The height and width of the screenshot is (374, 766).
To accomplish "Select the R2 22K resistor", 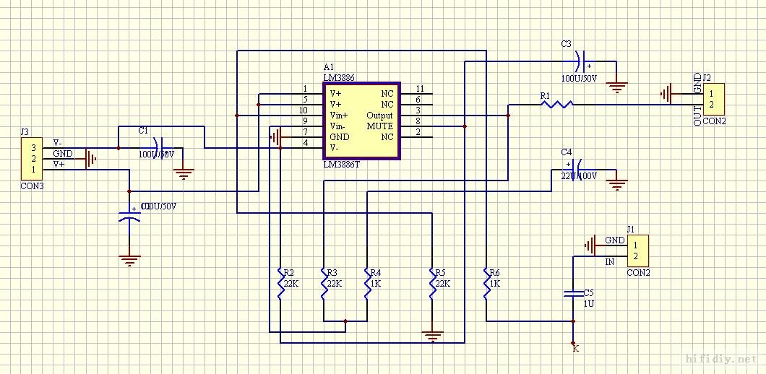I will pos(280,283).
